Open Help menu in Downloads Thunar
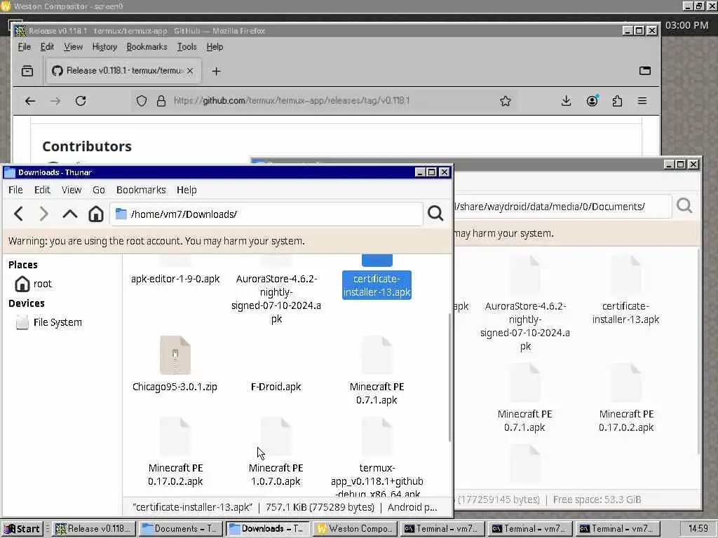The image size is (718, 538). tap(187, 189)
